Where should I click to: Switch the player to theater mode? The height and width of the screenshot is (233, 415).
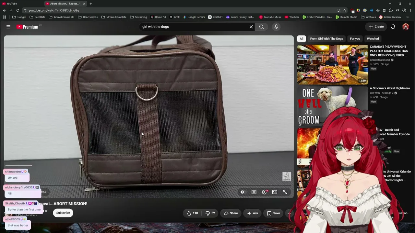(x=275, y=192)
